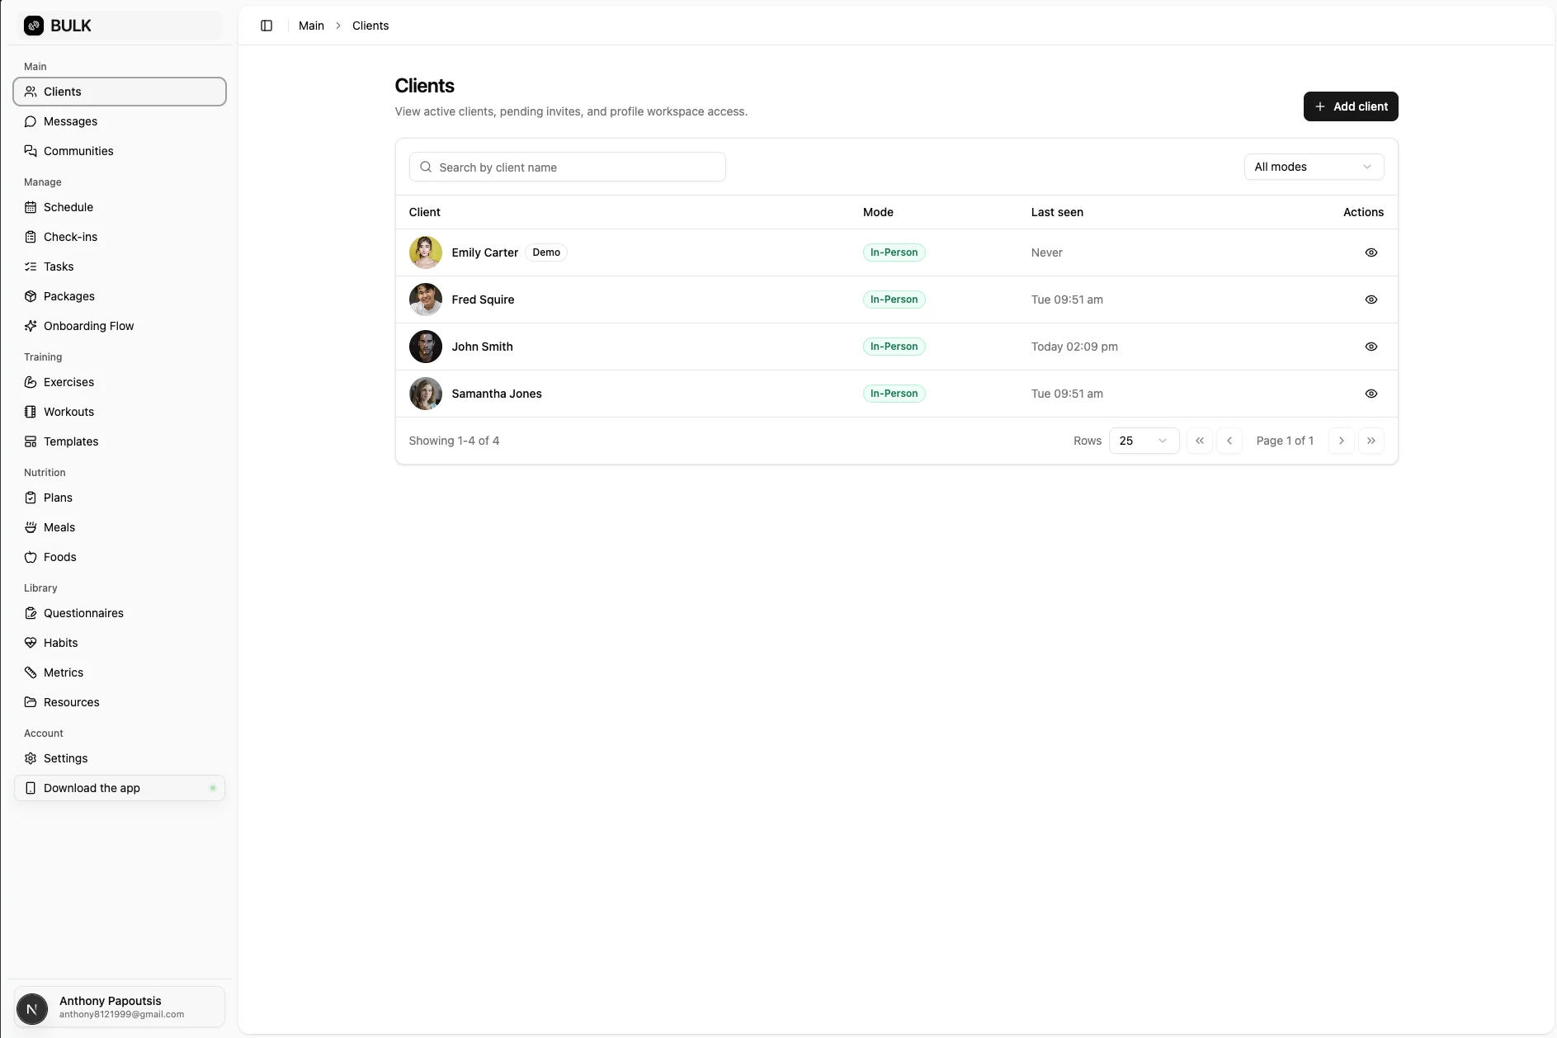Open the Schedule page from sidebar
Screen dimensions: 1557x1038
[x=120, y=207]
